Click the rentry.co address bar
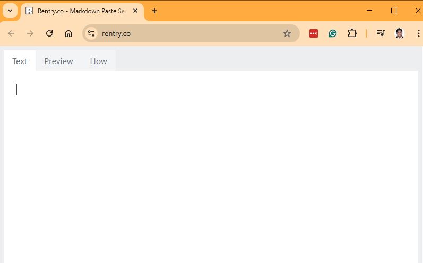The image size is (423, 263). (x=191, y=33)
